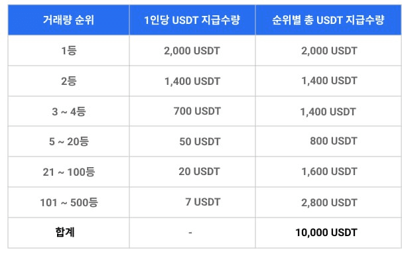The height and width of the screenshot is (254, 402).
Task: Select the 1등 rank cell
Action: (69, 50)
